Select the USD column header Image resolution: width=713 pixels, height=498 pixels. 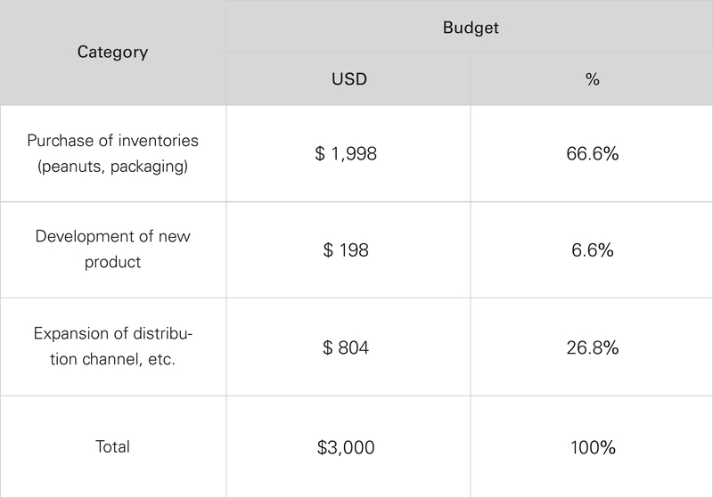pyautogui.click(x=348, y=79)
